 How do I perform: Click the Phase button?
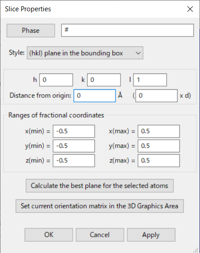pos(31,31)
